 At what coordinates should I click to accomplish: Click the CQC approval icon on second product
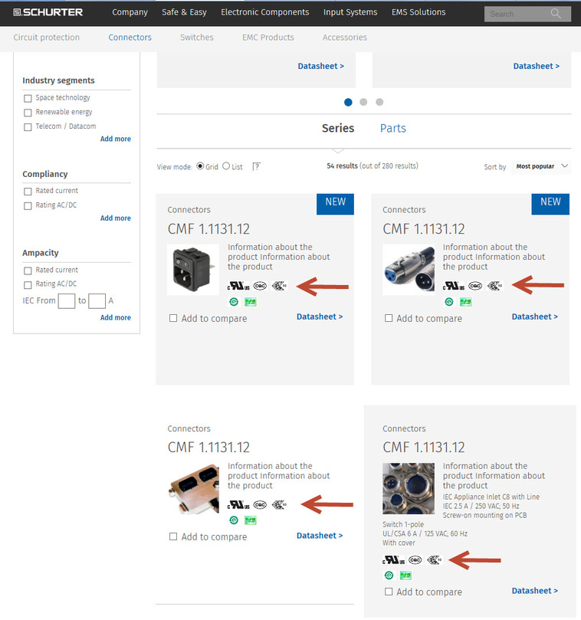[475, 286]
